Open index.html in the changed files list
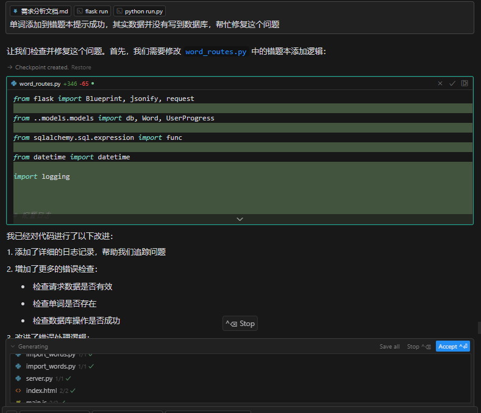Image resolution: width=481 pixels, height=413 pixels. (41, 390)
